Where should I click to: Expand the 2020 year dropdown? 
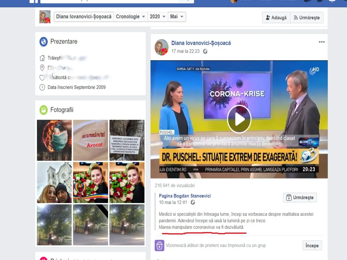tap(158, 17)
